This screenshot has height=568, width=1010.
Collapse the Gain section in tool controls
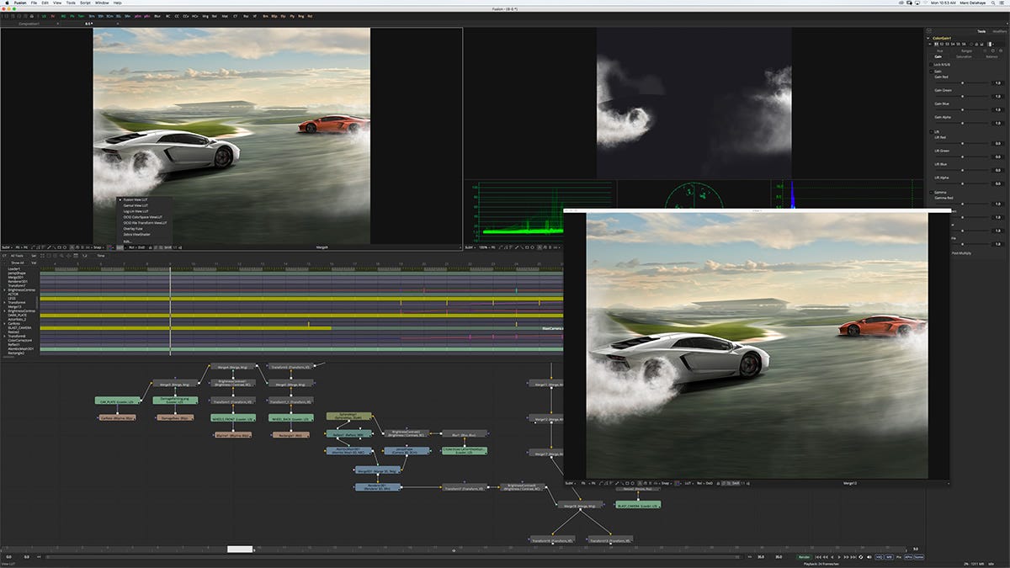click(x=930, y=72)
